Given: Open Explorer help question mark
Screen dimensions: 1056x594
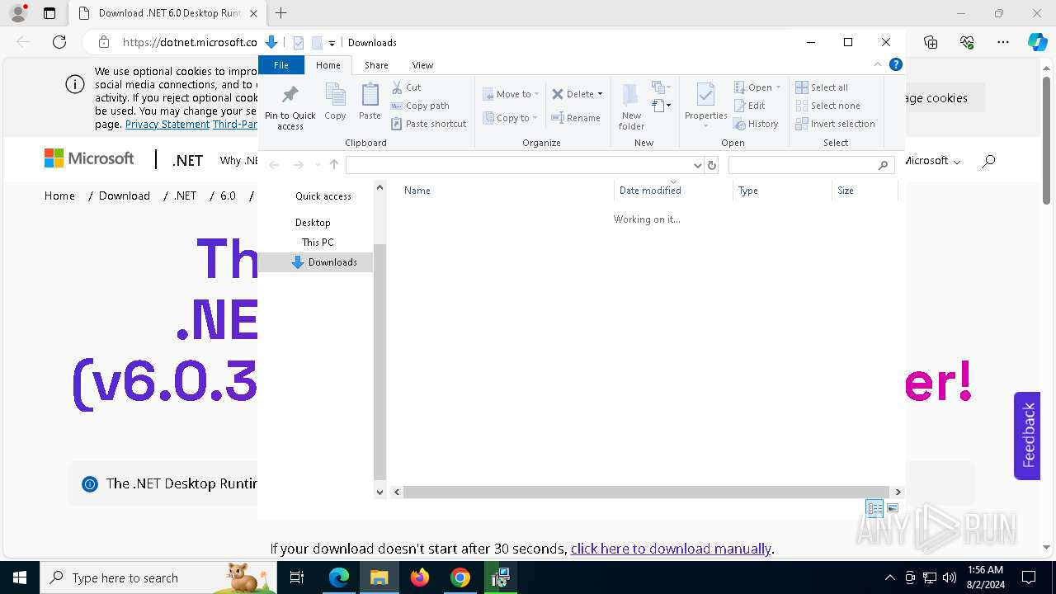Looking at the screenshot, I should tap(896, 64).
